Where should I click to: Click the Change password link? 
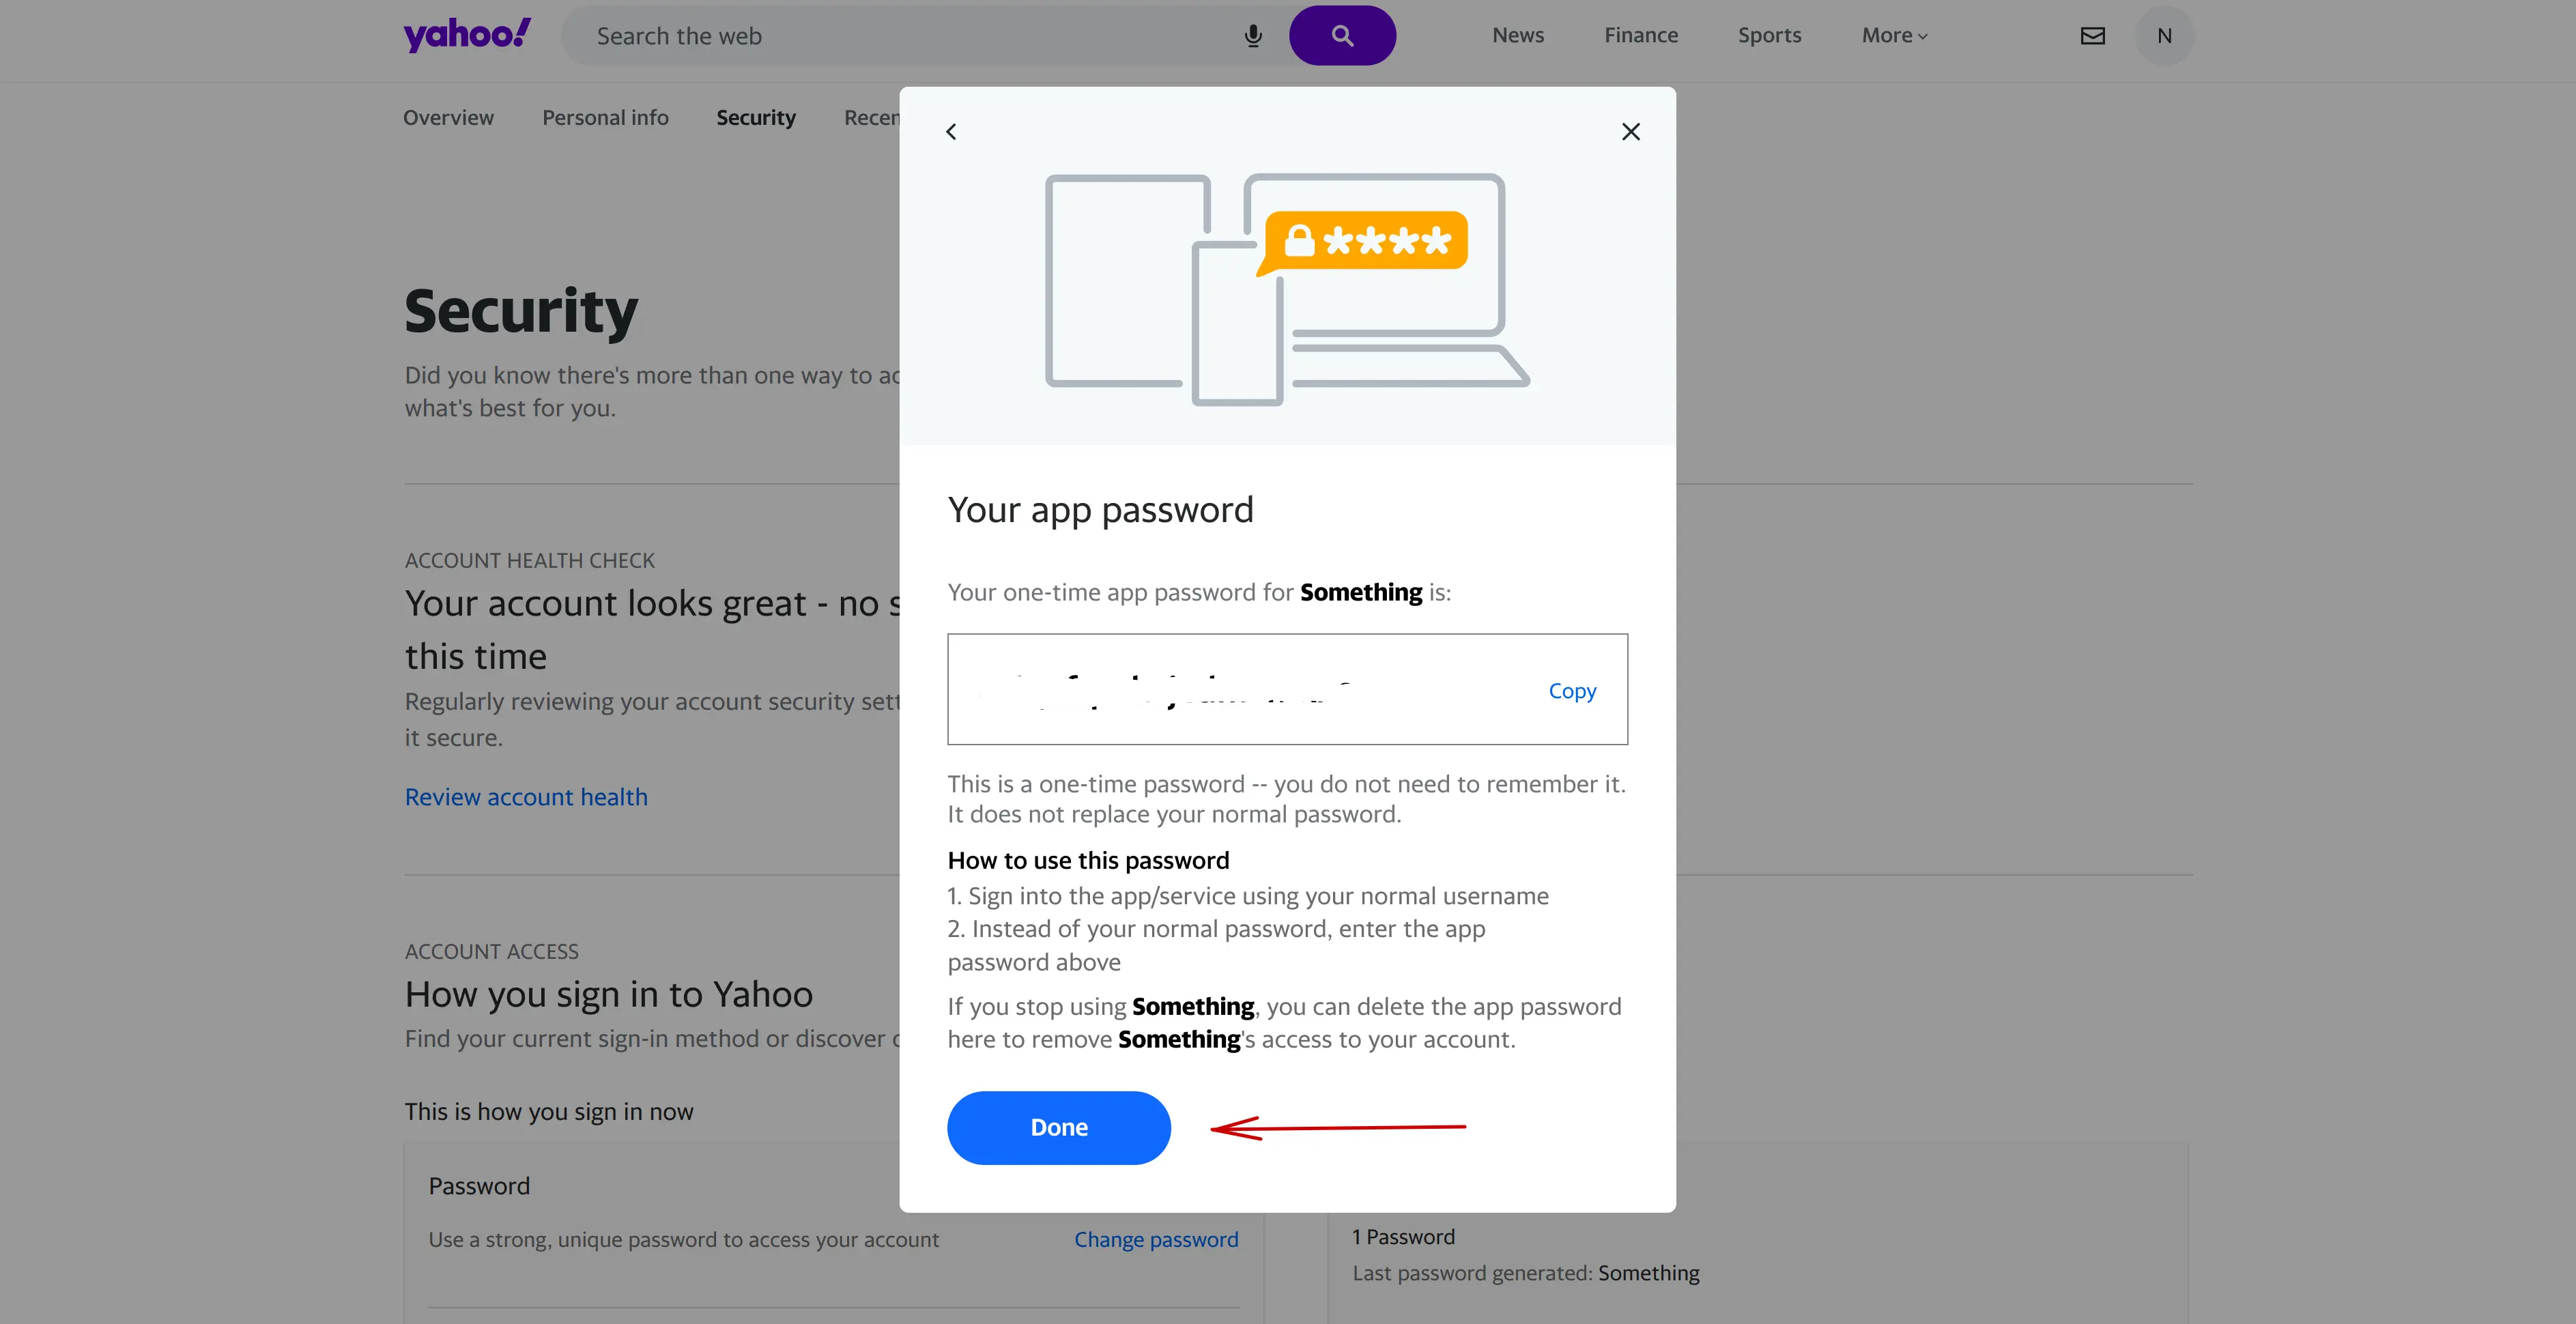(x=1155, y=1238)
